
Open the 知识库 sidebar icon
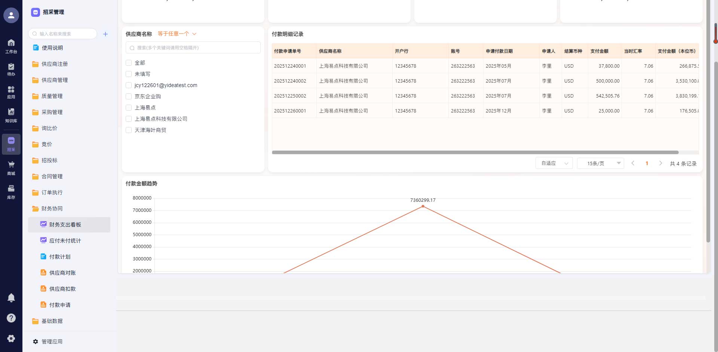11,115
